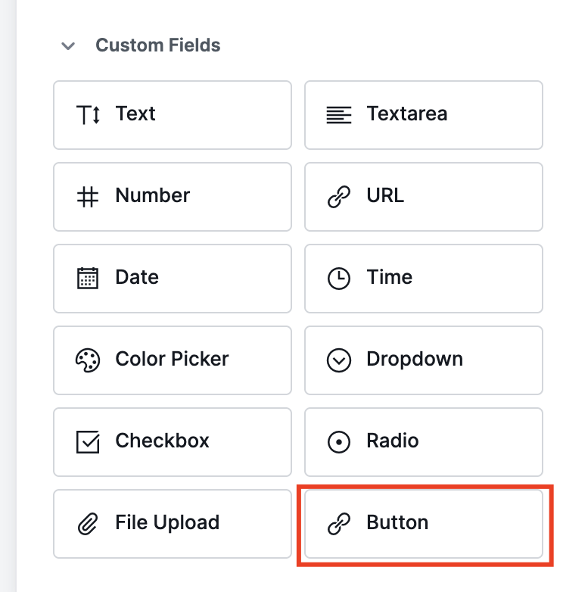Click the Text field type icon
Image resolution: width=563 pixels, height=592 pixels.
(x=89, y=115)
